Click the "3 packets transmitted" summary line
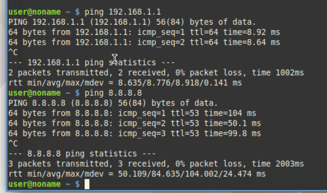The image size is (327, 193). point(156,163)
